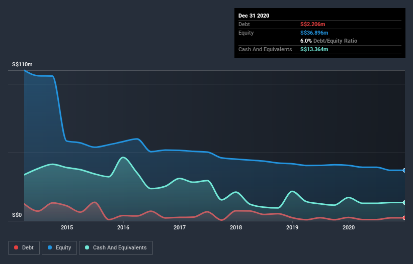Toggle the Equity series legend button
The width and height of the screenshot is (413, 264).
[59, 248]
